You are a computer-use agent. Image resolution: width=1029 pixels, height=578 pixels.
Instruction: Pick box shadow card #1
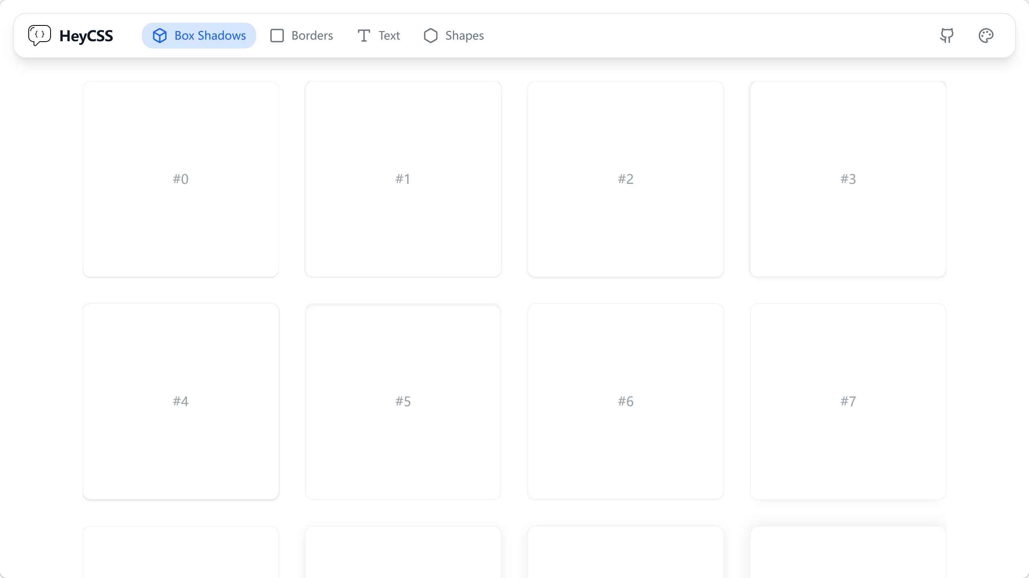click(403, 179)
